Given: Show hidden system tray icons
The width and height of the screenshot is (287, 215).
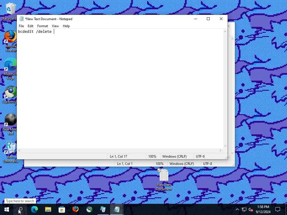Looking at the screenshot, I should pyautogui.click(x=237, y=209).
